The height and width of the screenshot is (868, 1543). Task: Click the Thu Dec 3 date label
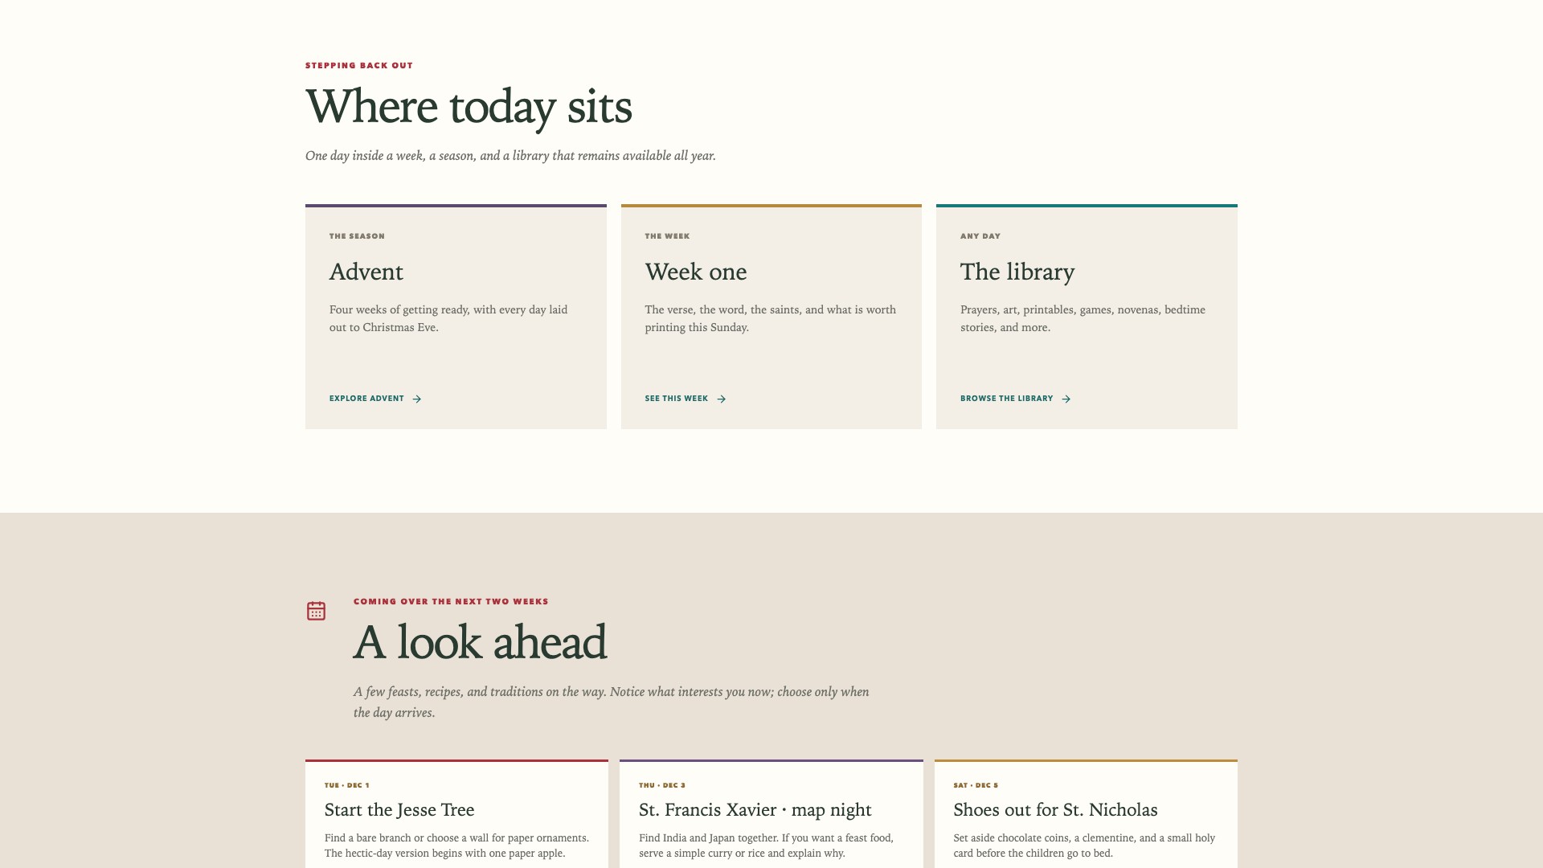662,785
